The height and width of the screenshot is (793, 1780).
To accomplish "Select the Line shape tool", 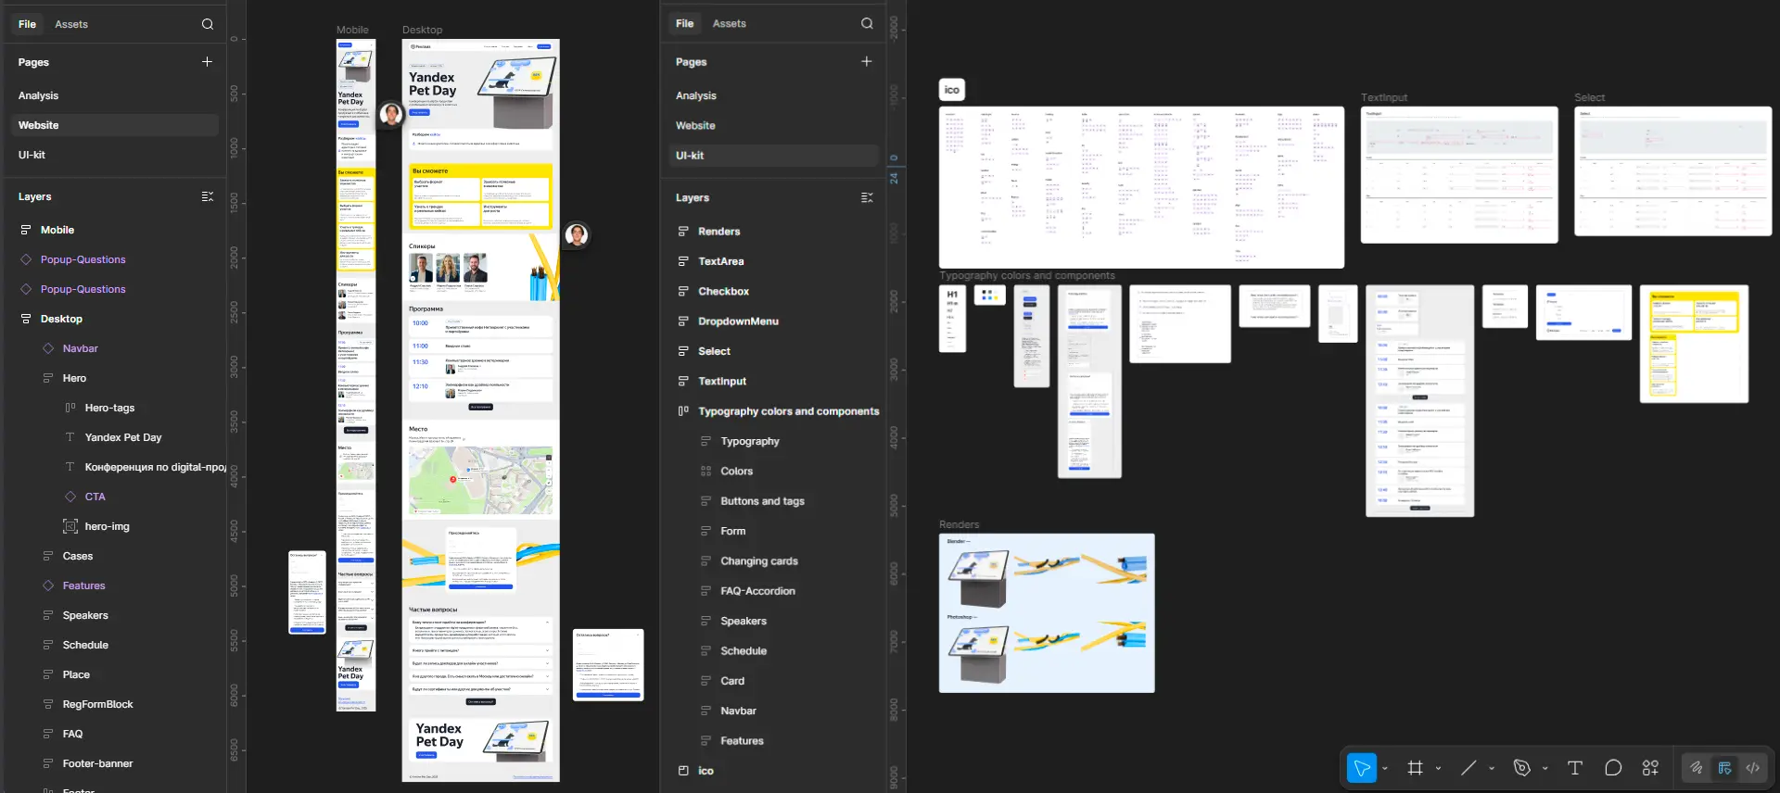I will click(x=1468, y=767).
